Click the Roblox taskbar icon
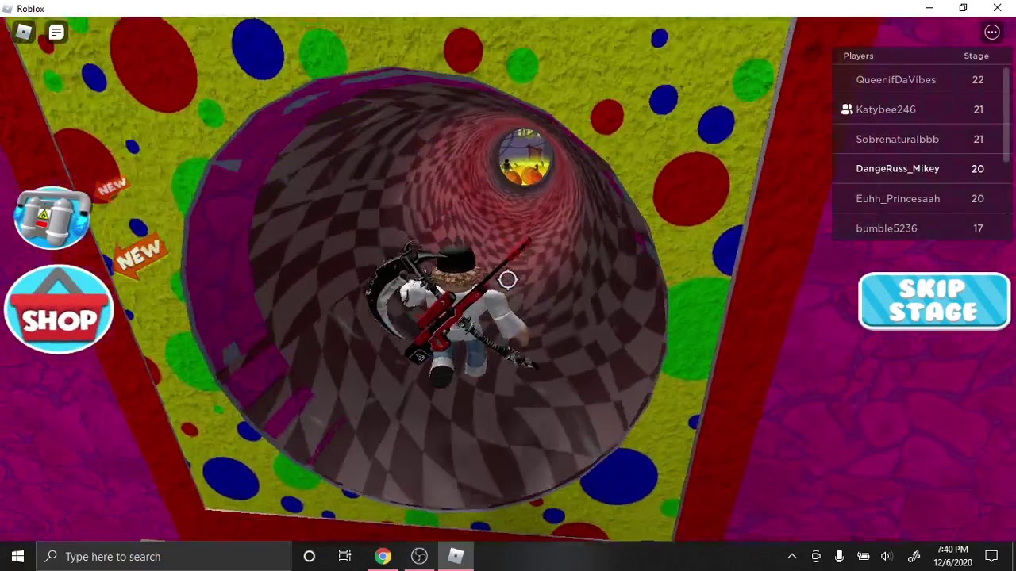The image size is (1016, 571). tap(456, 556)
